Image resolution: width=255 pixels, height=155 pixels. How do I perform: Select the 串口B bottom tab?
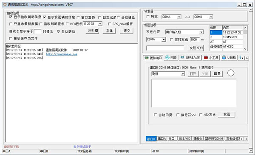(x=151, y=139)
